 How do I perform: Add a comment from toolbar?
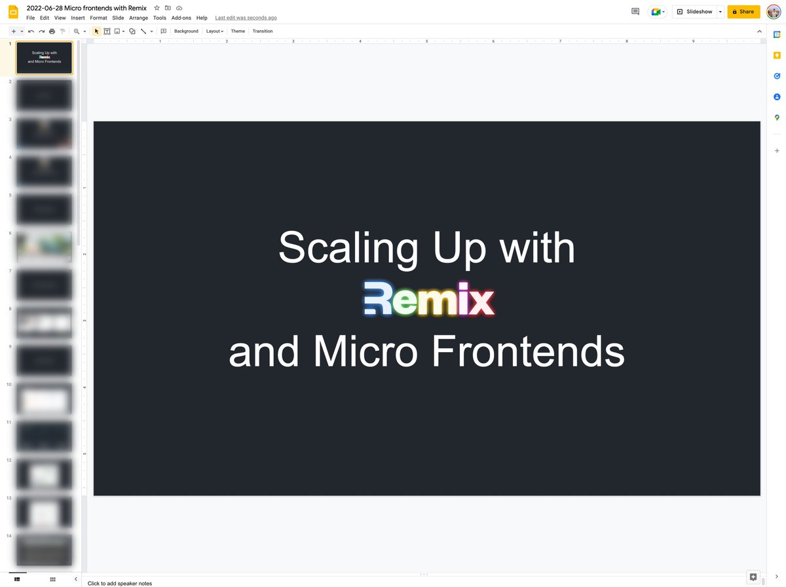coord(163,31)
